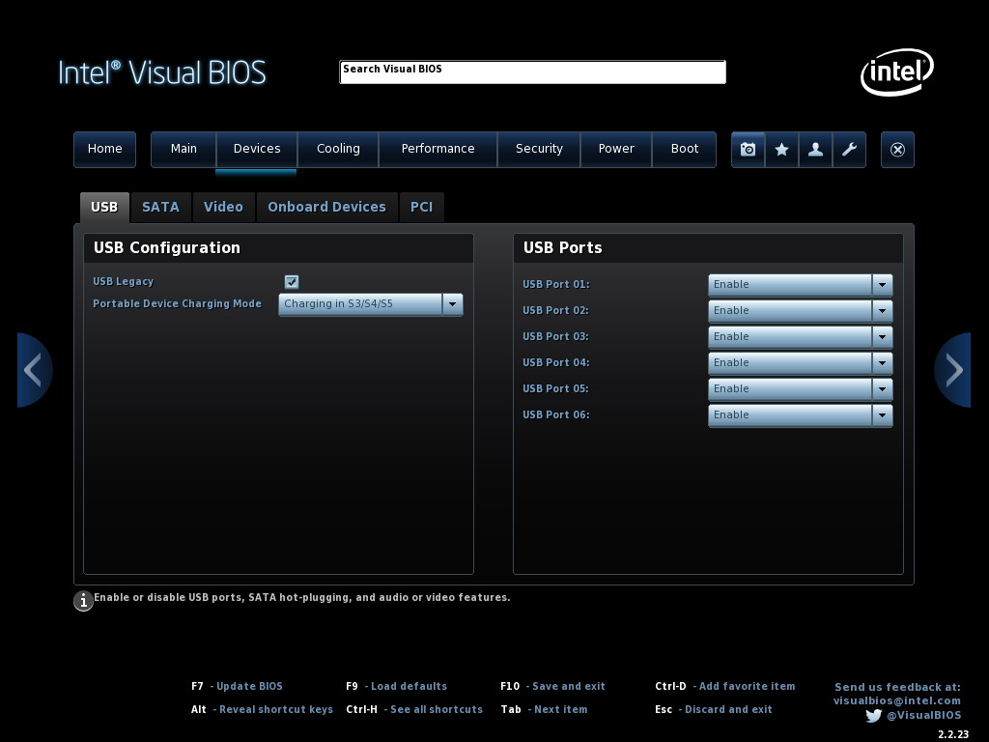The height and width of the screenshot is (742, 989).
Task: Open the USB Port 04 dropdown
Action: (x=881, y=363)
